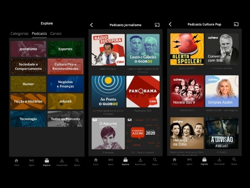The height and width of the screenshot is (188, 250).
Task: Click the 'Conversa com Bial' caption text
Action: 222,68
